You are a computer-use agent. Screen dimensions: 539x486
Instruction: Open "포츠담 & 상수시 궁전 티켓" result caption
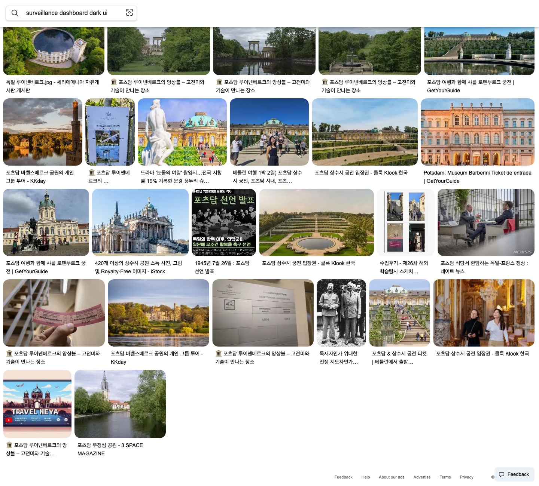pyautogui.click(x=399, y=358)
